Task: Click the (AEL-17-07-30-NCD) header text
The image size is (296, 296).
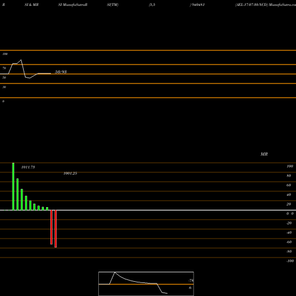Action: [x=252, y=5]
